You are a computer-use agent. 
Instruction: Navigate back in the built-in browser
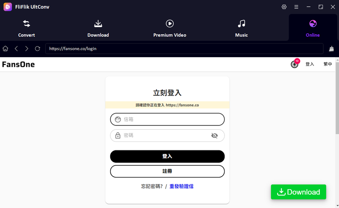[x=16, y=49]
